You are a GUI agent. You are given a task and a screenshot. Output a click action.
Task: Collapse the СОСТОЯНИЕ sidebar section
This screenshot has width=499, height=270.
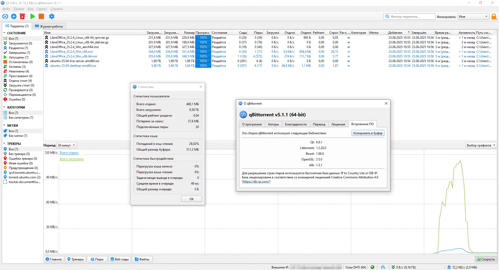point(4,33)
